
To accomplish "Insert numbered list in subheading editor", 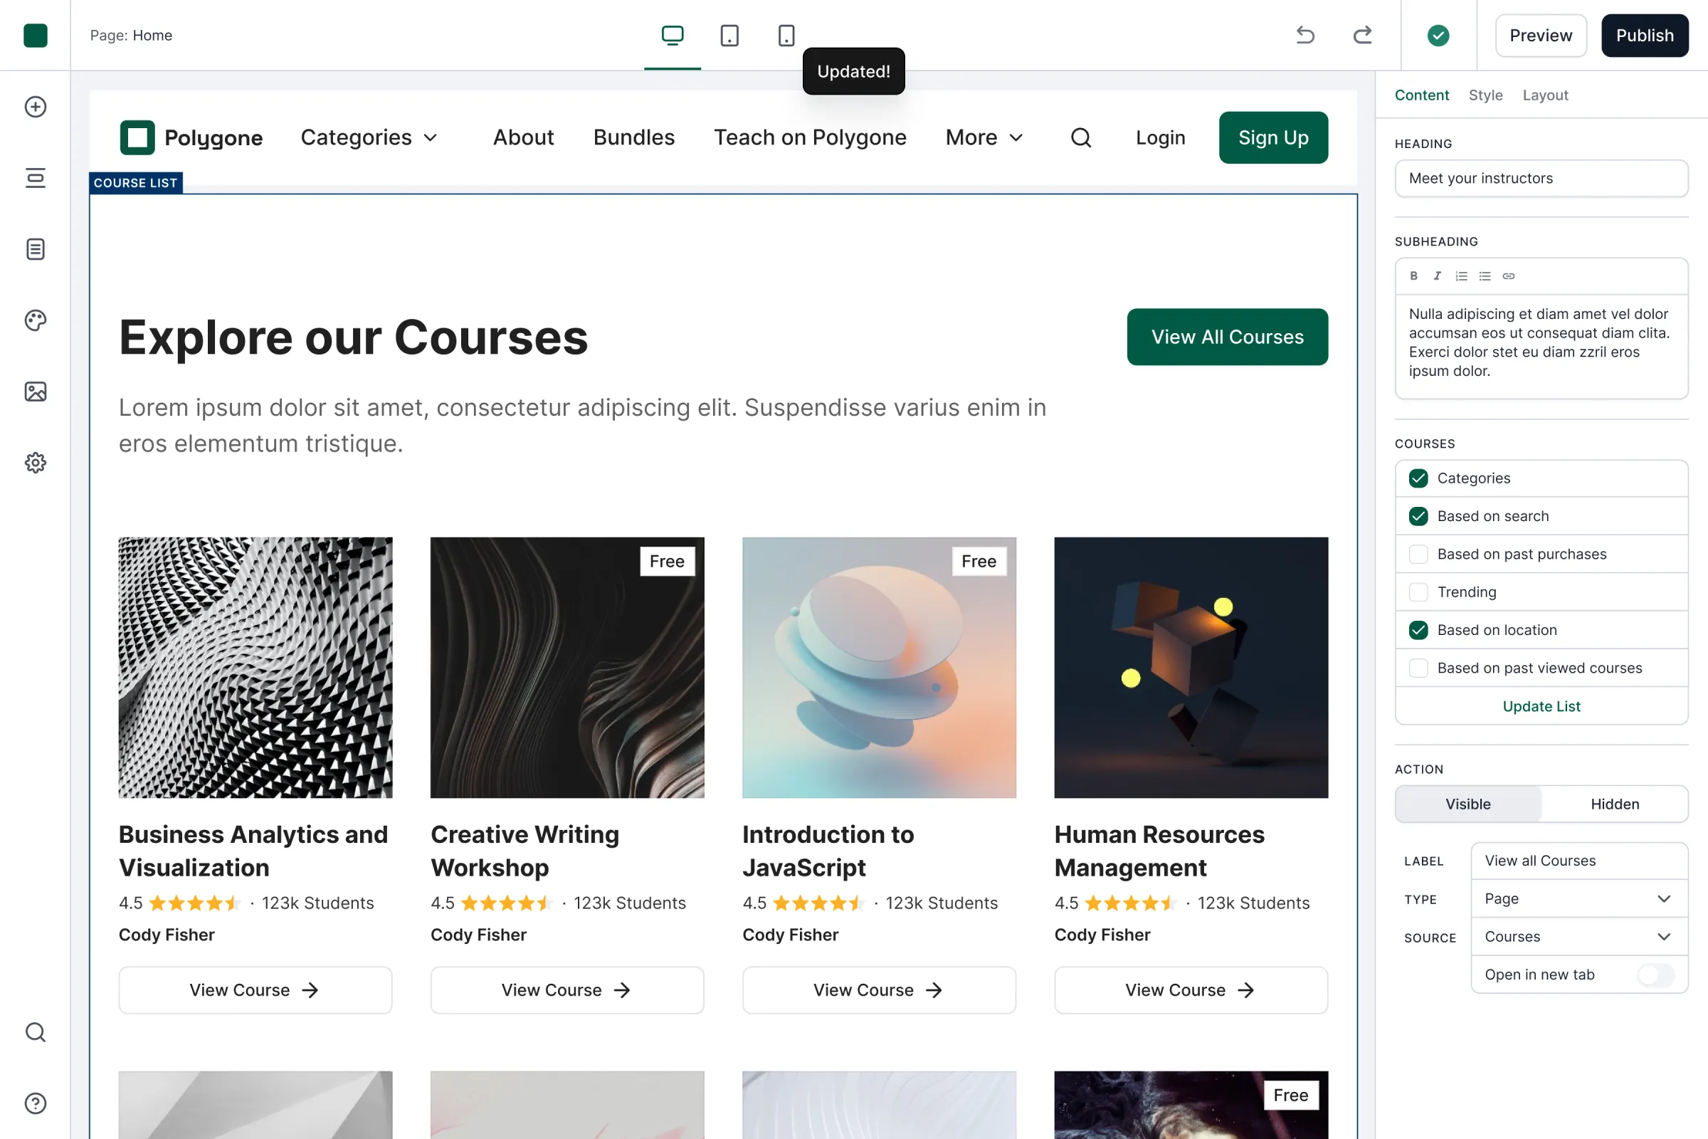I will 1461,276.
